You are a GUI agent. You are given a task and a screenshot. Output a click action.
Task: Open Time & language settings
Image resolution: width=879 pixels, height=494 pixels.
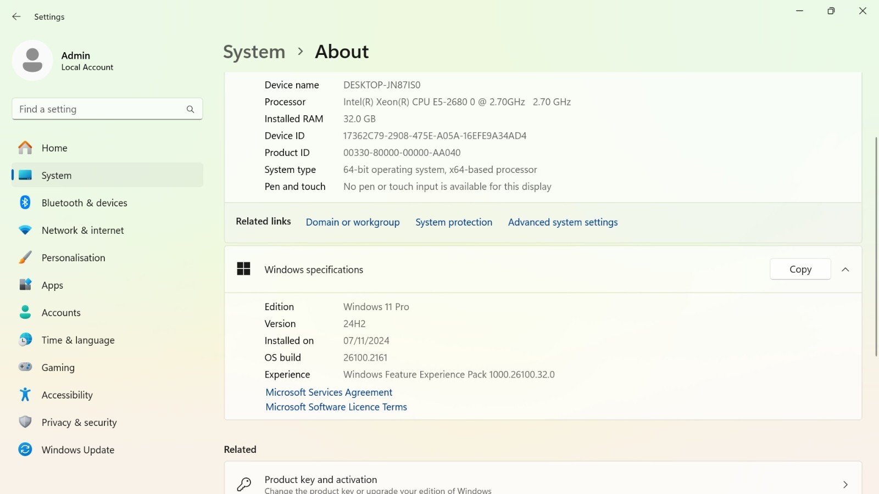click(107, 340)
